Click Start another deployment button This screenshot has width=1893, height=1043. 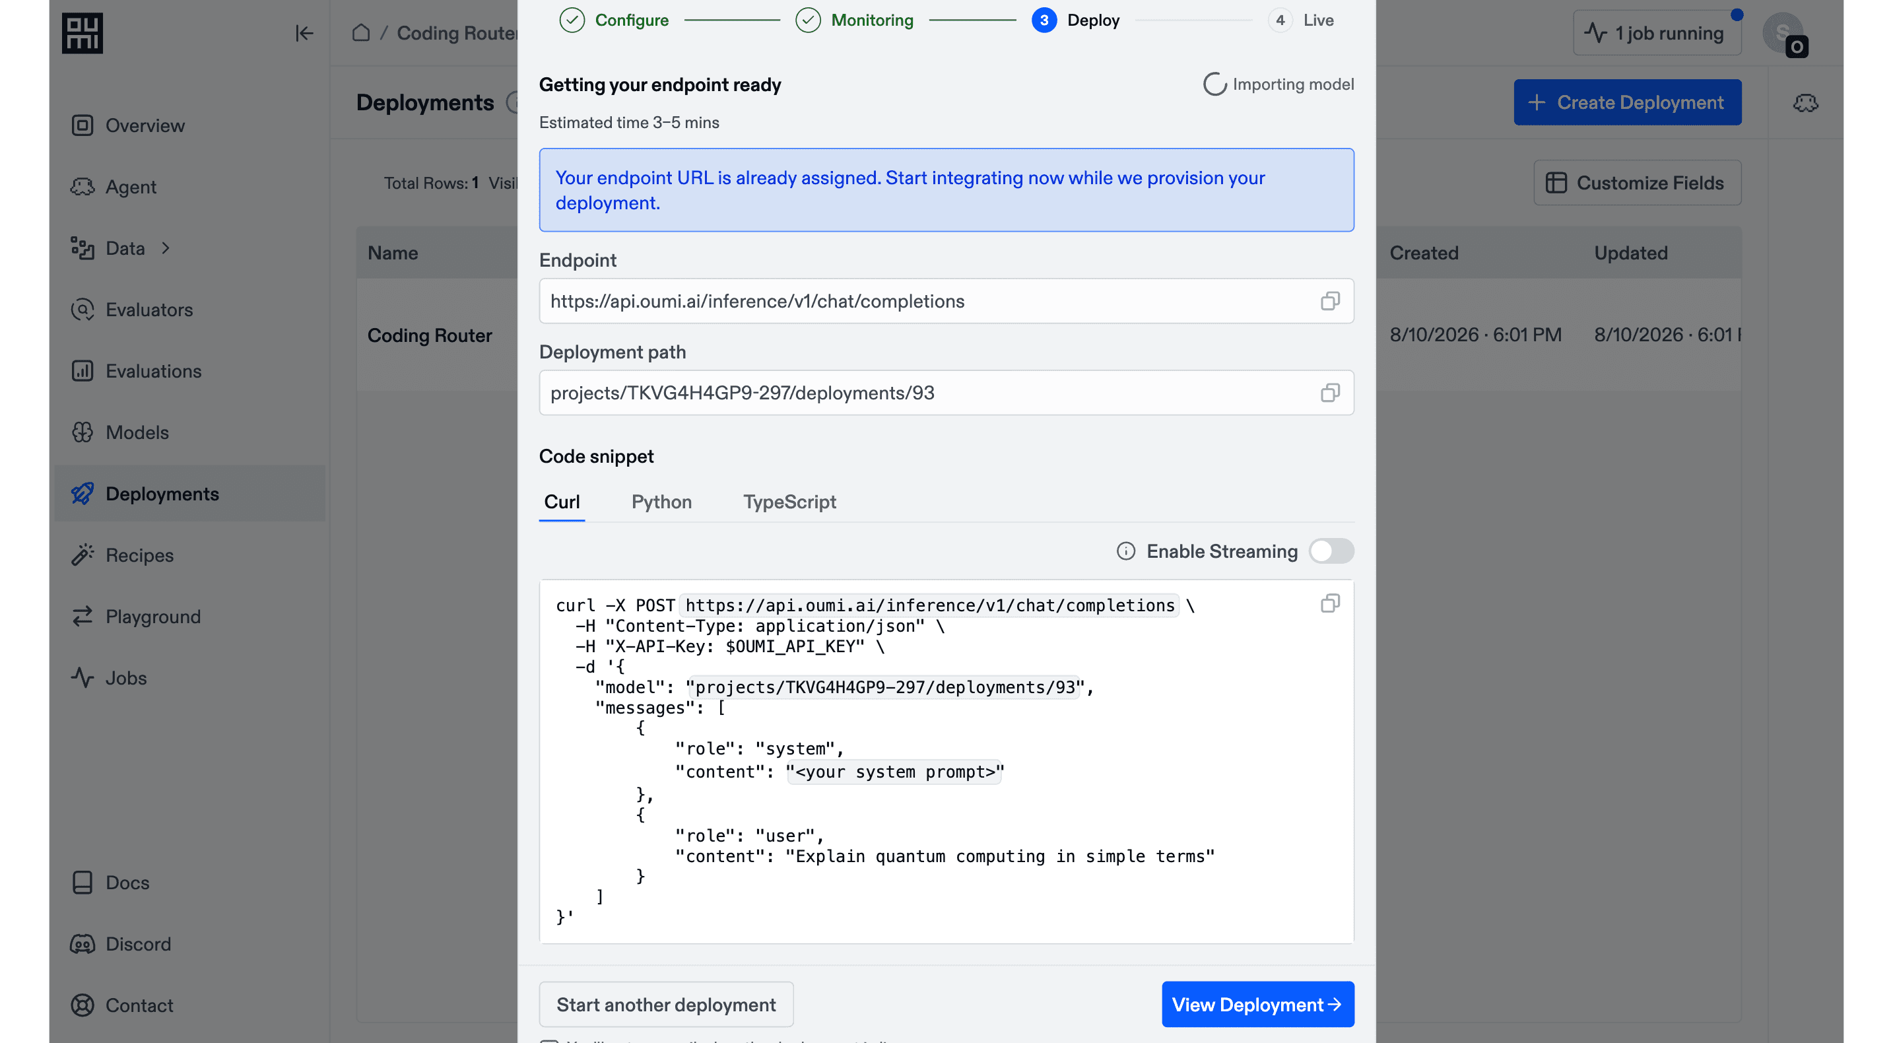coord(666,1005)
